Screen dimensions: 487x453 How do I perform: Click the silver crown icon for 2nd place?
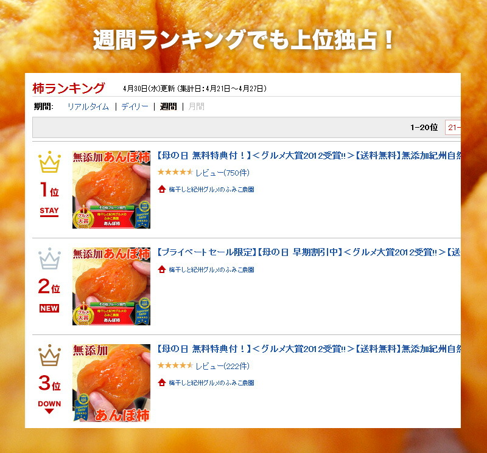[x=49, y=258]
